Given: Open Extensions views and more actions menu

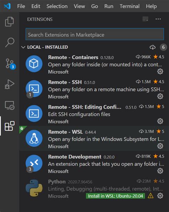Looking at the screenshot, I should (x=158, y=19).
